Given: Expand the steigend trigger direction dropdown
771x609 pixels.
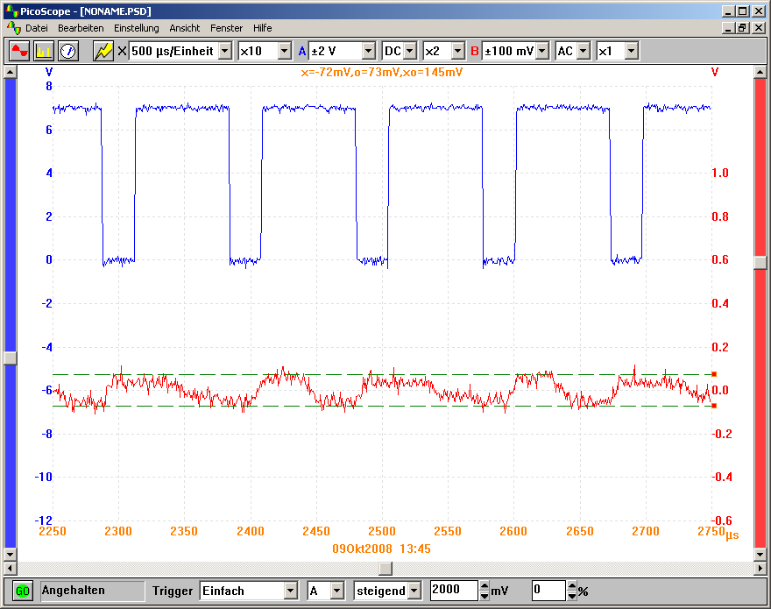Looking at the screenshot, I should pyautogui.click(x=414, y=591).
